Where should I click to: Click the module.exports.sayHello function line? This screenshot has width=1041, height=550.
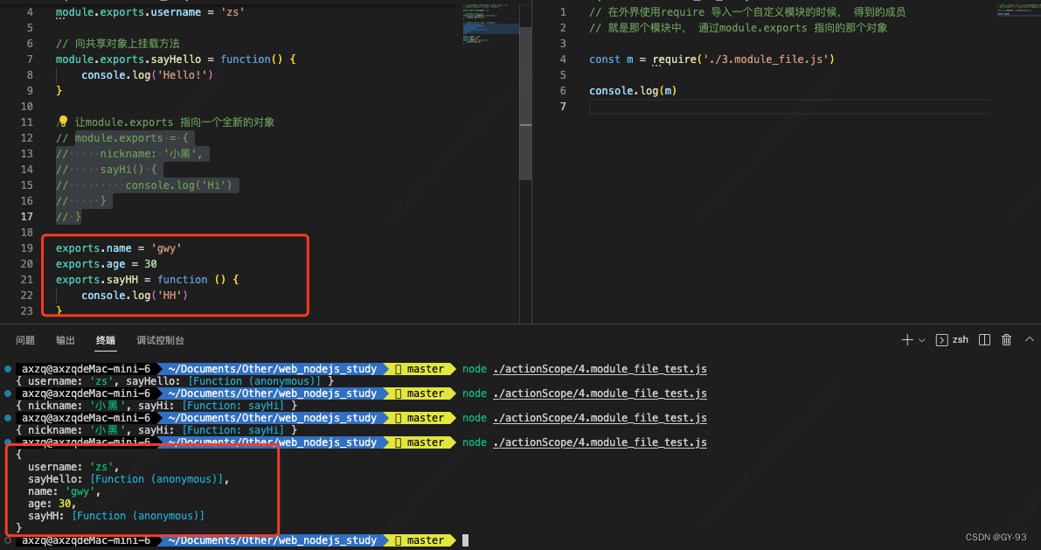coord(176,59)
